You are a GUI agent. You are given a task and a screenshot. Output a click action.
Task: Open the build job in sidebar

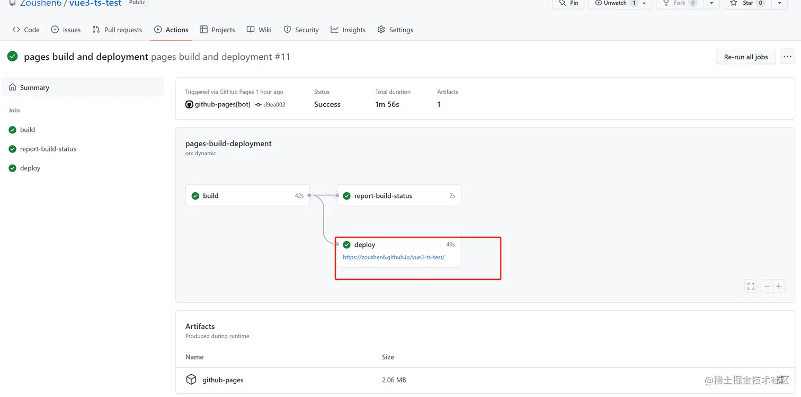coord(28,130)
